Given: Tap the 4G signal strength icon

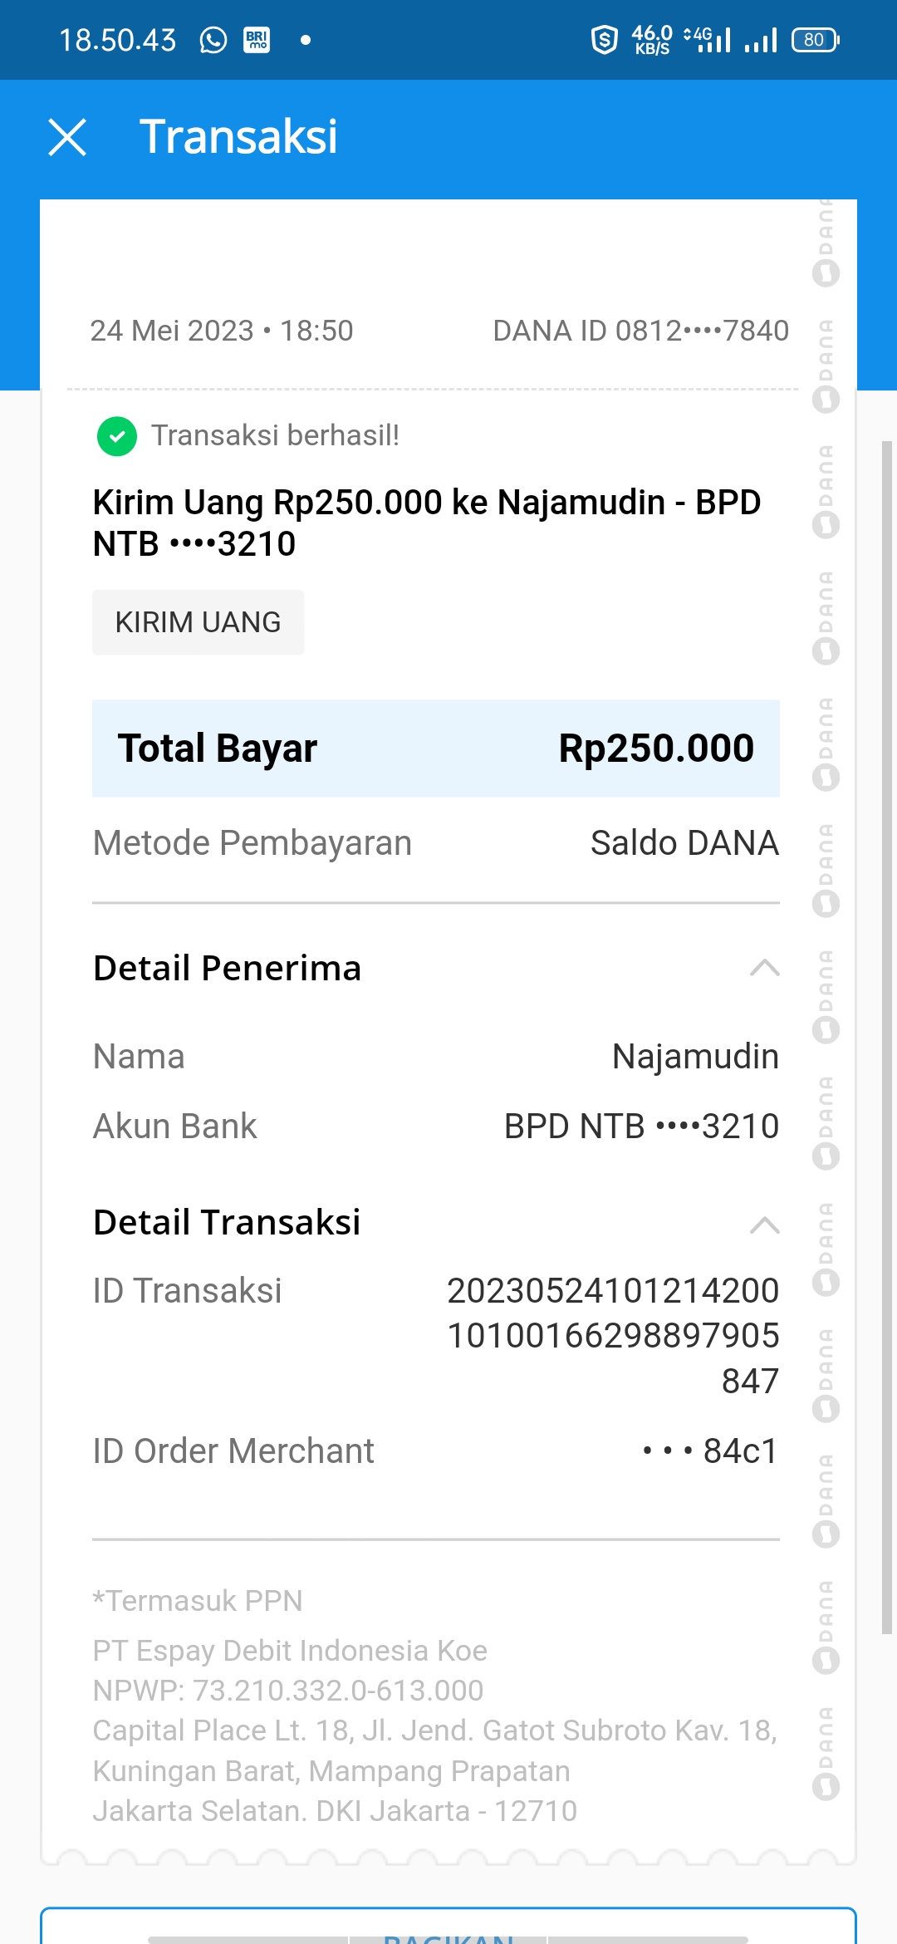Looking at the screenshot, I should (708, 40).
